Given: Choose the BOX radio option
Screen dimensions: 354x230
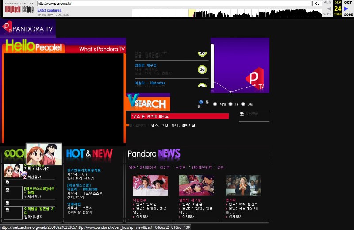Looking at the screenshot, I should click(243, 104).
